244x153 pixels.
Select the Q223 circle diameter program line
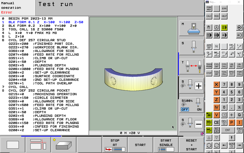pos(38,98)
